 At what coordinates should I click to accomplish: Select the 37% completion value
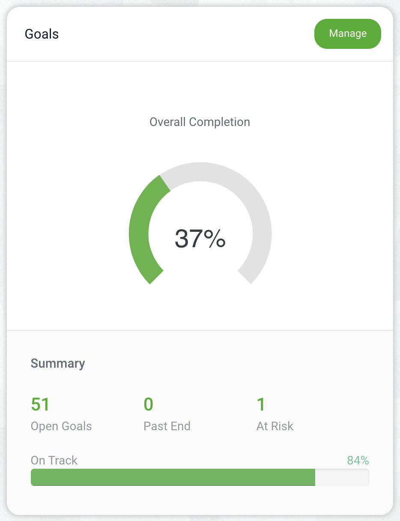(200, 240)
